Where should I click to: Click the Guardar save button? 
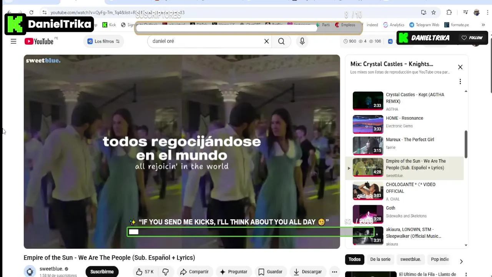click(270, 272)
